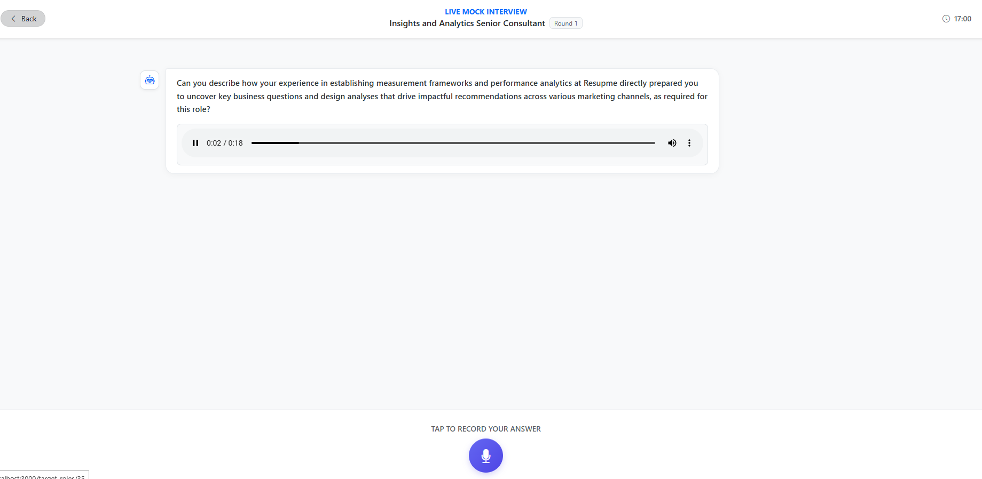Click the interviewer bot avatar icon
The image size is (982, 479).
pyautogui.click(x=150, y=80)
